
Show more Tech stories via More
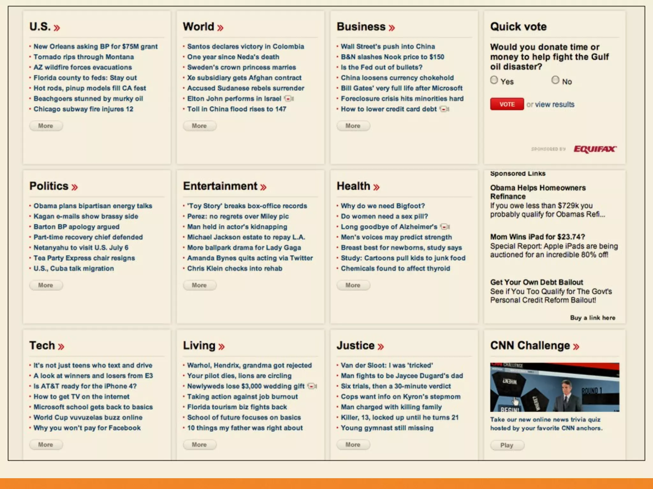tap(46, 445)
